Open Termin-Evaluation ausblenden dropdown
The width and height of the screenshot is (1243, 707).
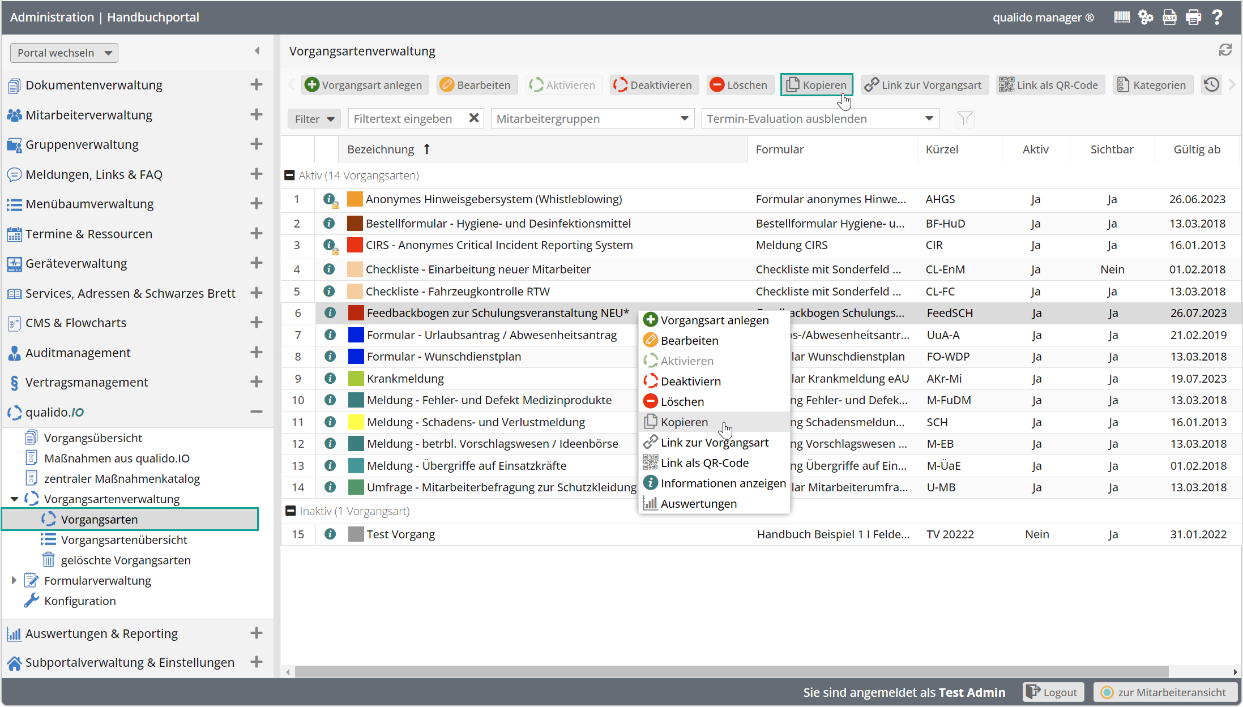coord(820,119)
